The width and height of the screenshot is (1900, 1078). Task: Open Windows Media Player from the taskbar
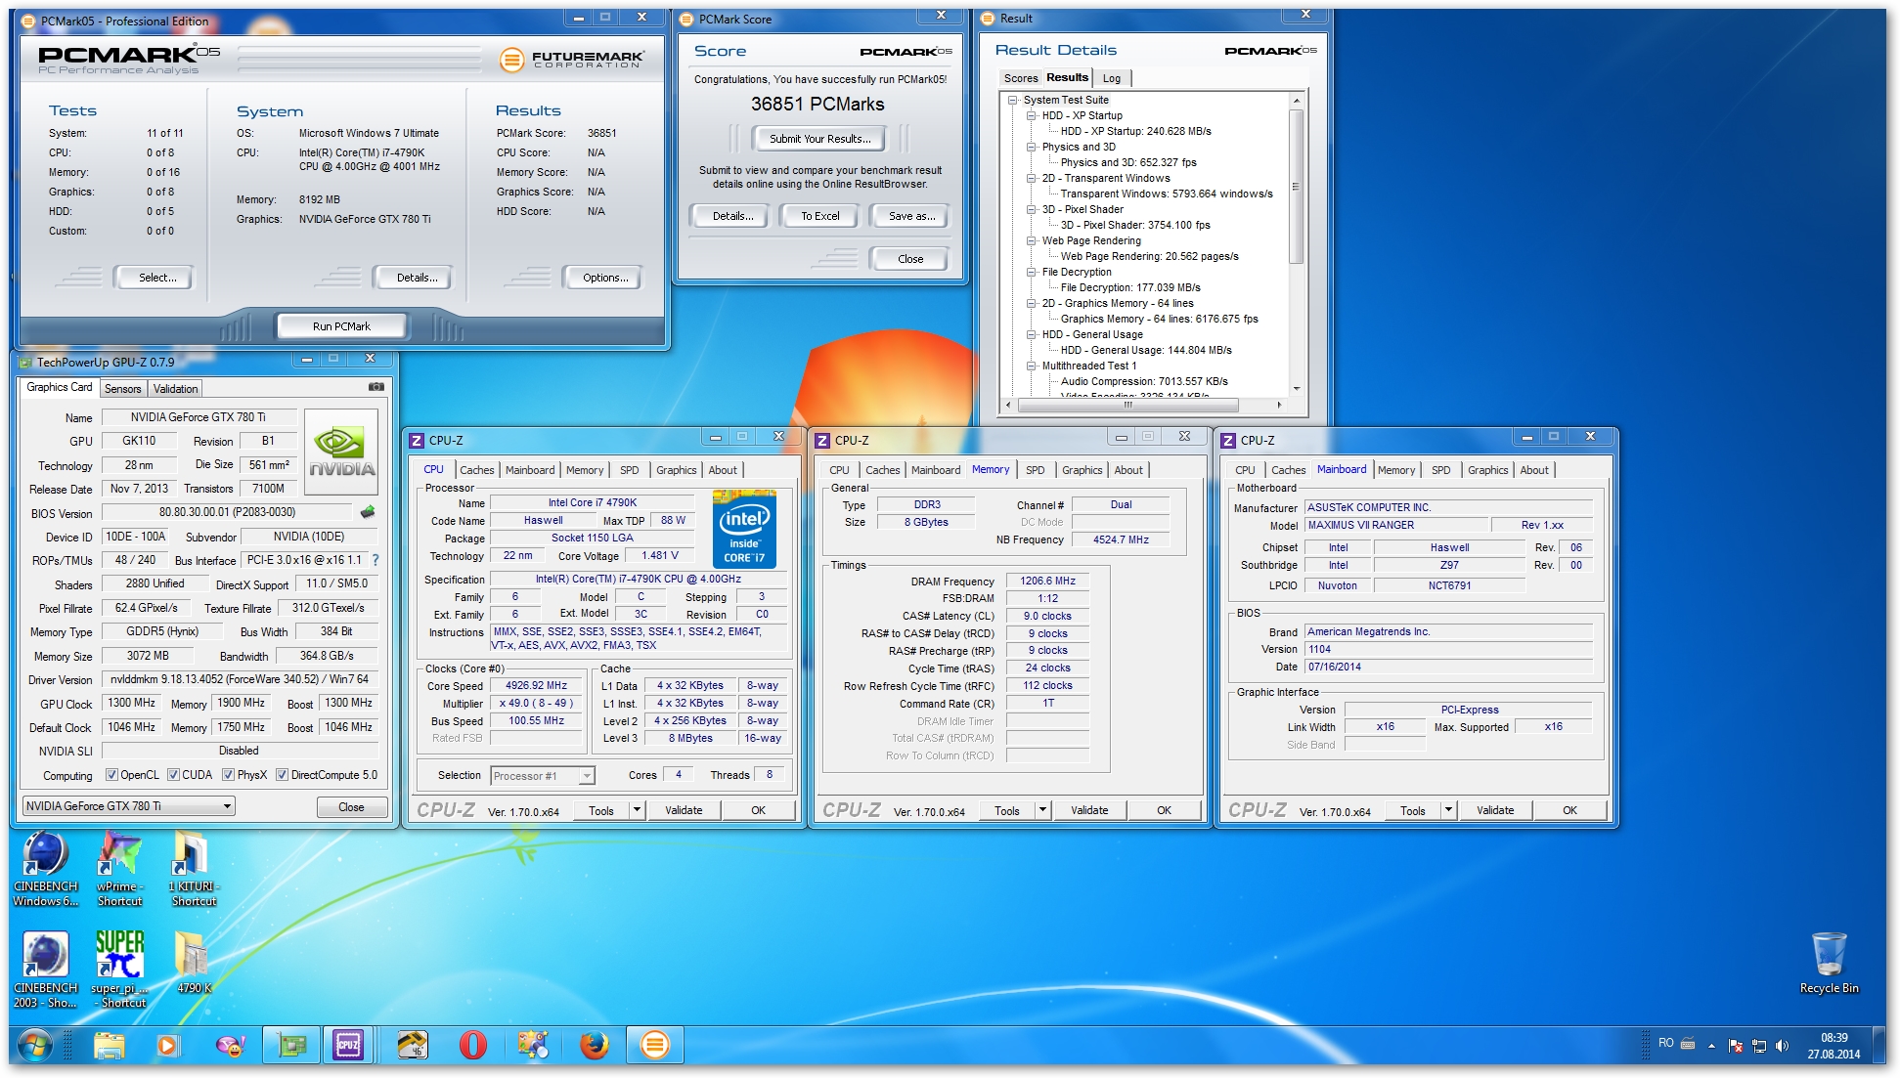(167, 1046)
